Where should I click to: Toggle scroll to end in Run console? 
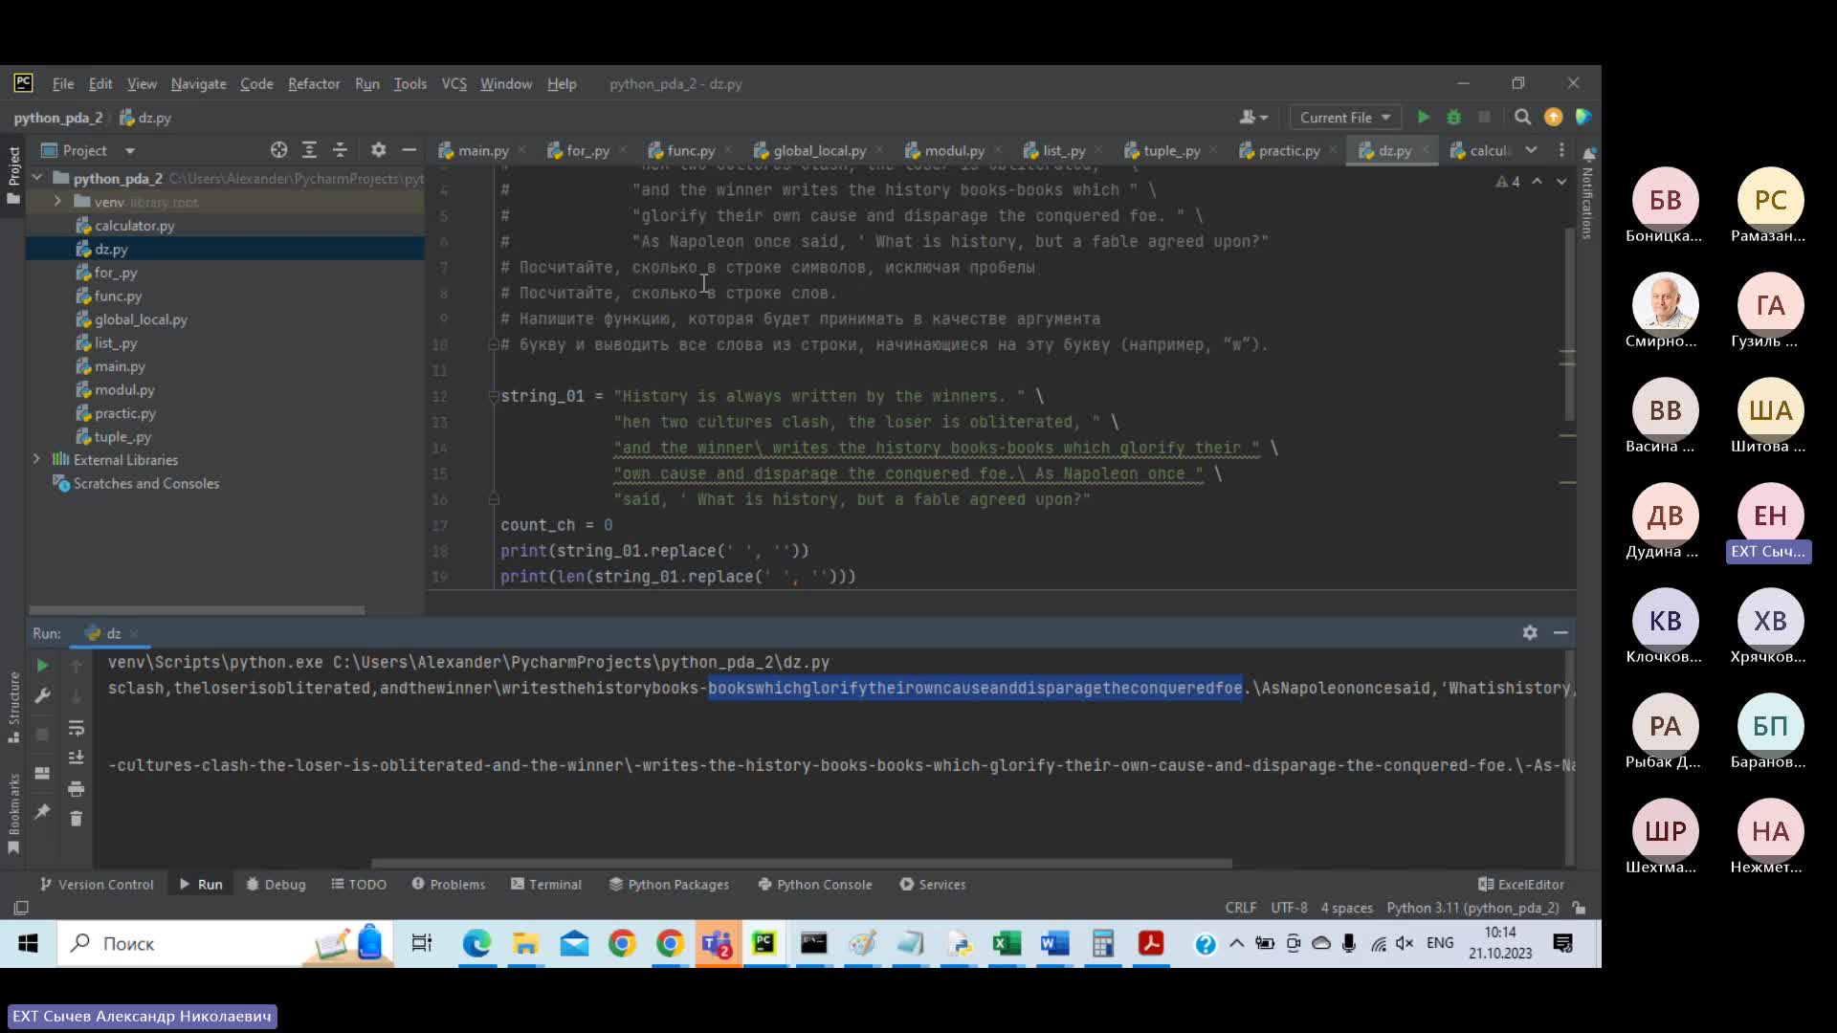pyautogui.click(x=77, y=758)
